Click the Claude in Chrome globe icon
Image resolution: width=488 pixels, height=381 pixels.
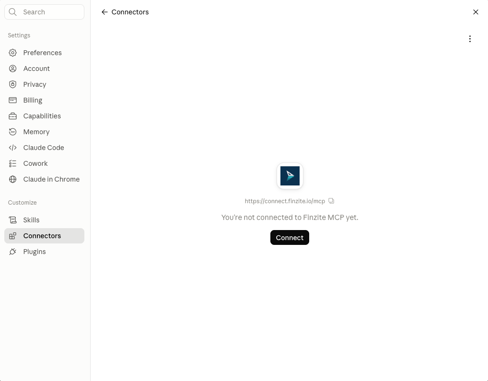[13, 179]
